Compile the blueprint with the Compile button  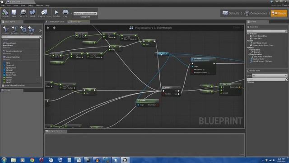5,13
